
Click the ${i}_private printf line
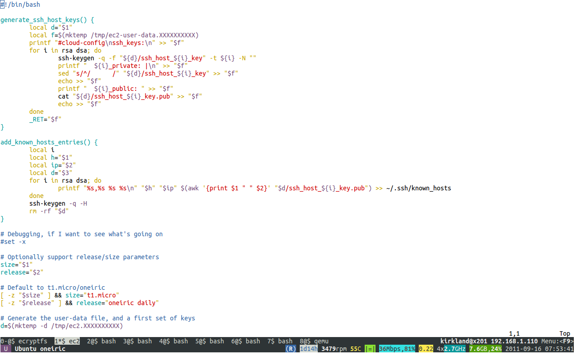pyautogui.click(x=123, y=66)
